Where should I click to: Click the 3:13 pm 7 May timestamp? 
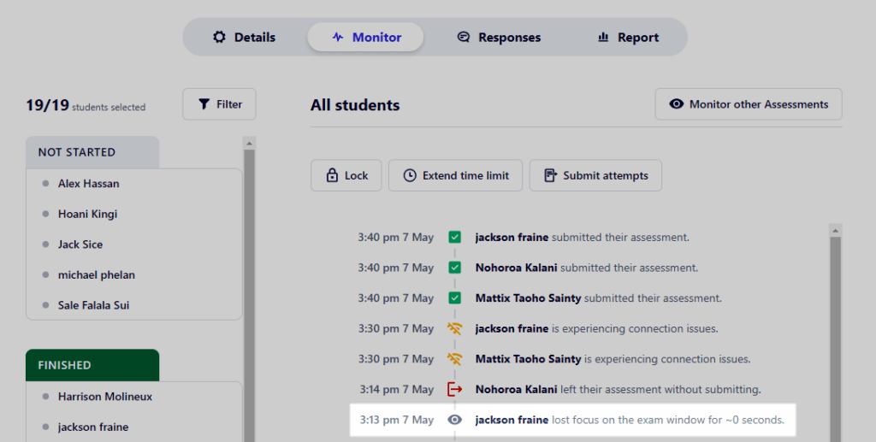[397, 420]
